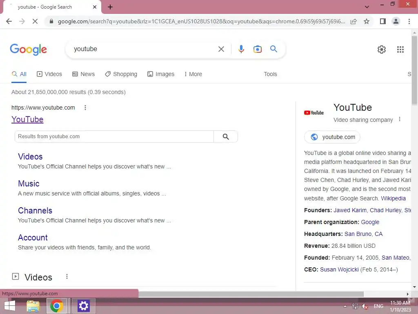Open Settings app in taskbar
Image resolution: width=418 pixels, height=314 pixels.
tap(83, 306)
